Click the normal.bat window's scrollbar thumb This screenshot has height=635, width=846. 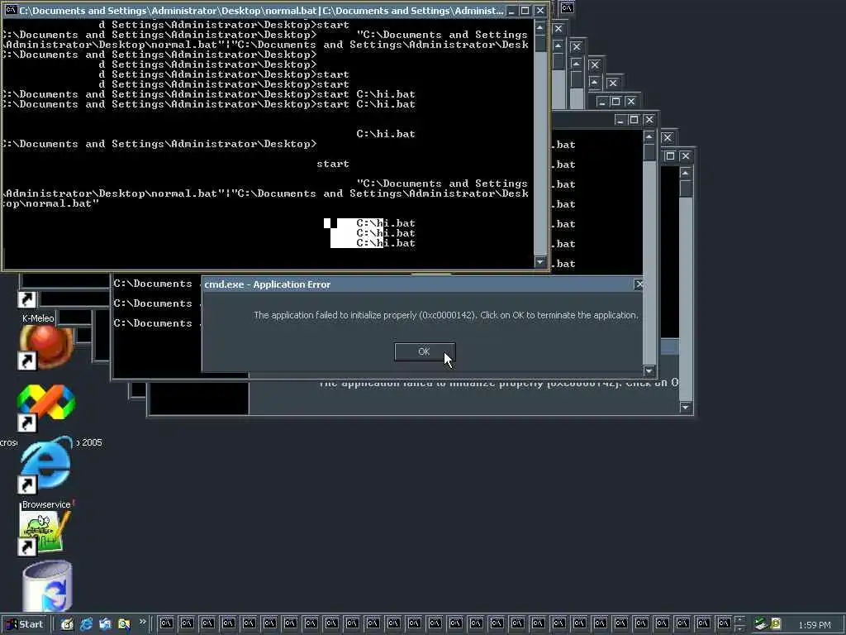[x=540, y=43]
